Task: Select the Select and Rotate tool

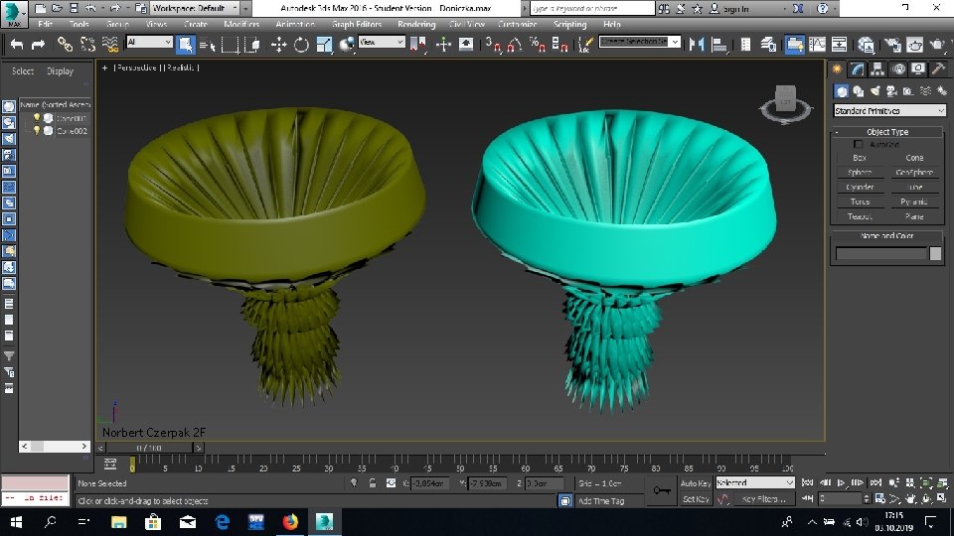Action: click(300, 44)
